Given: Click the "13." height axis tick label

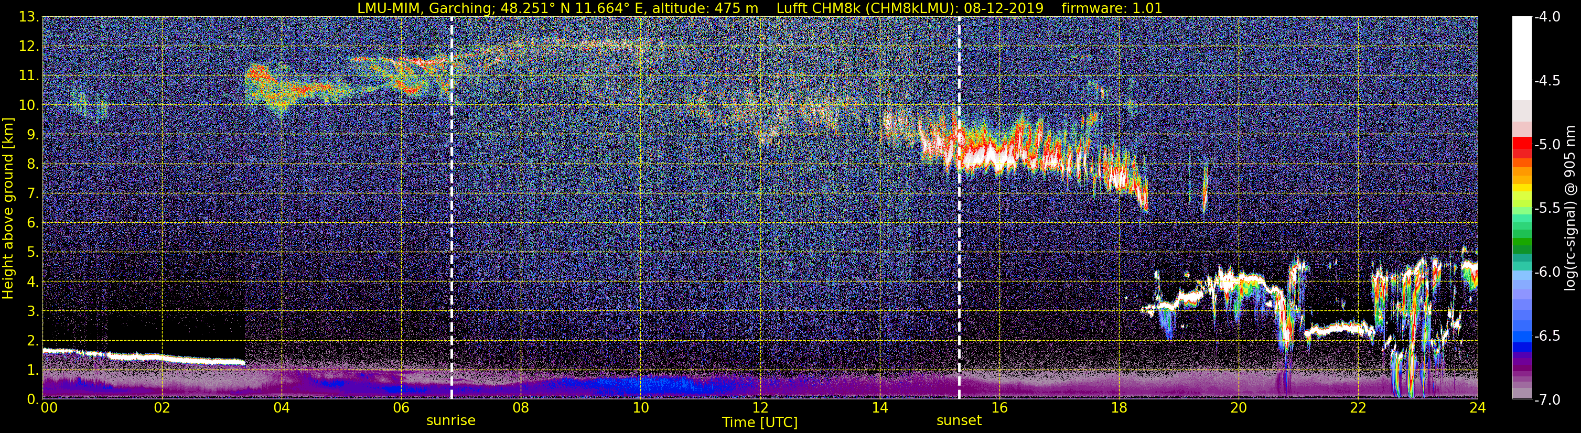Looking at the screenshot, I should [28, 17].
